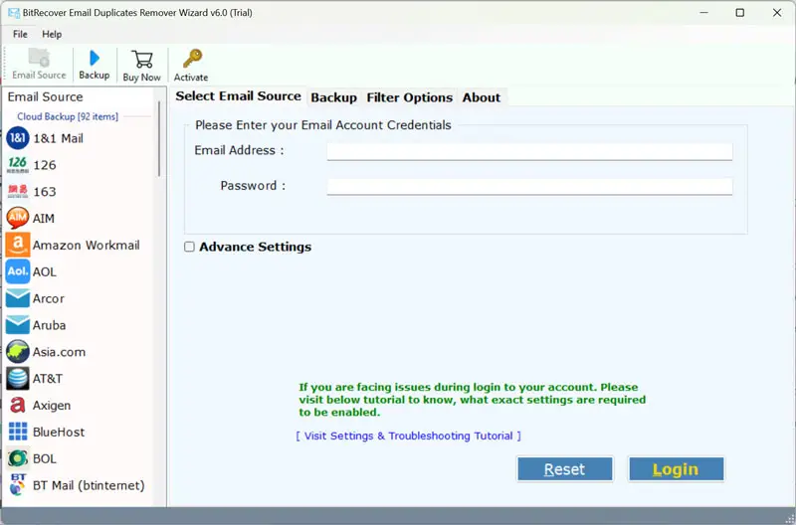
Task: Select the BT Mail (btinternet) icon
Action: [x=18, y=485]
